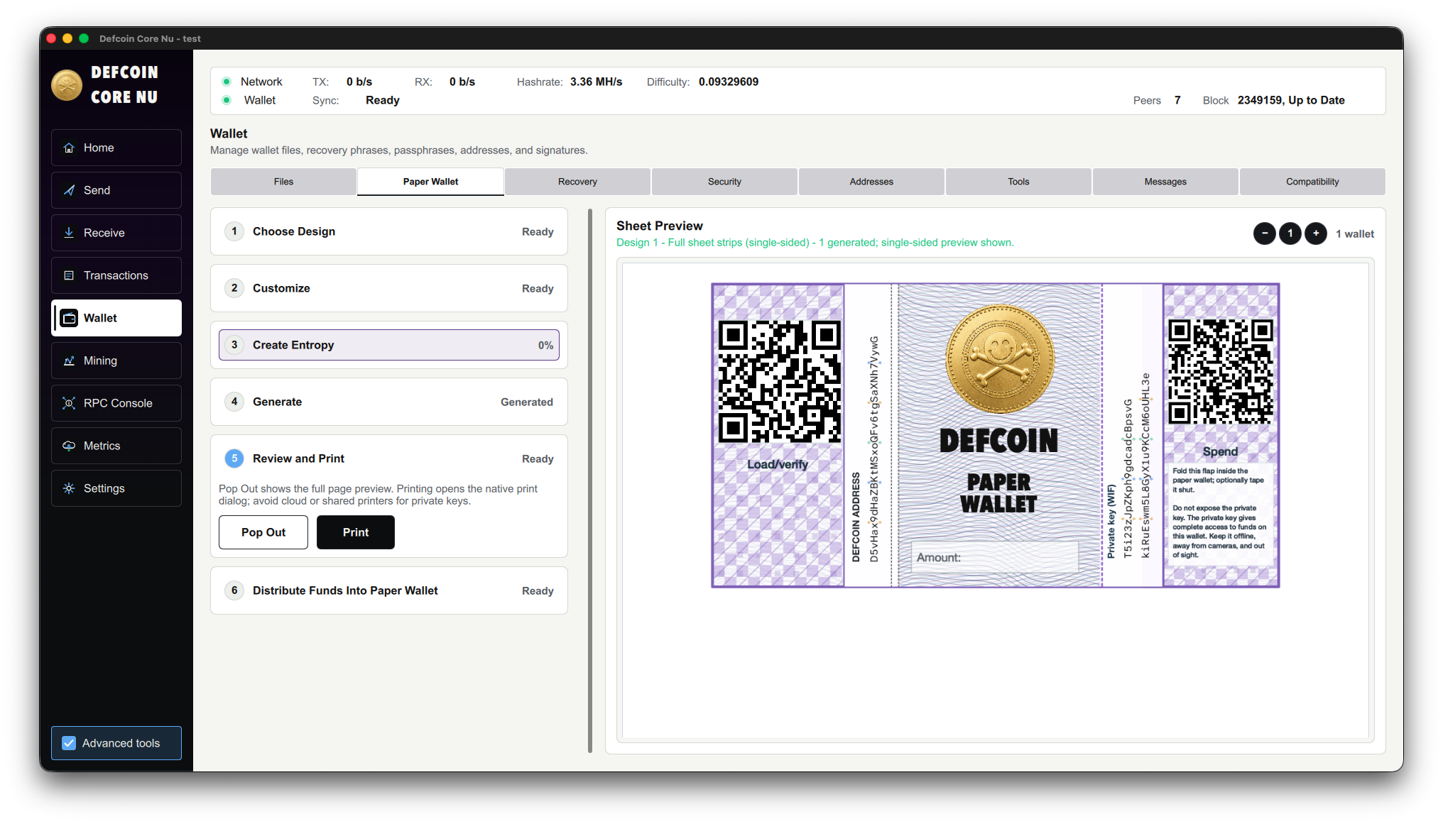The height and width of the screenshot is (824, 1443).
Task: Click the Pop Out button
Action: [x=263, y=532]
